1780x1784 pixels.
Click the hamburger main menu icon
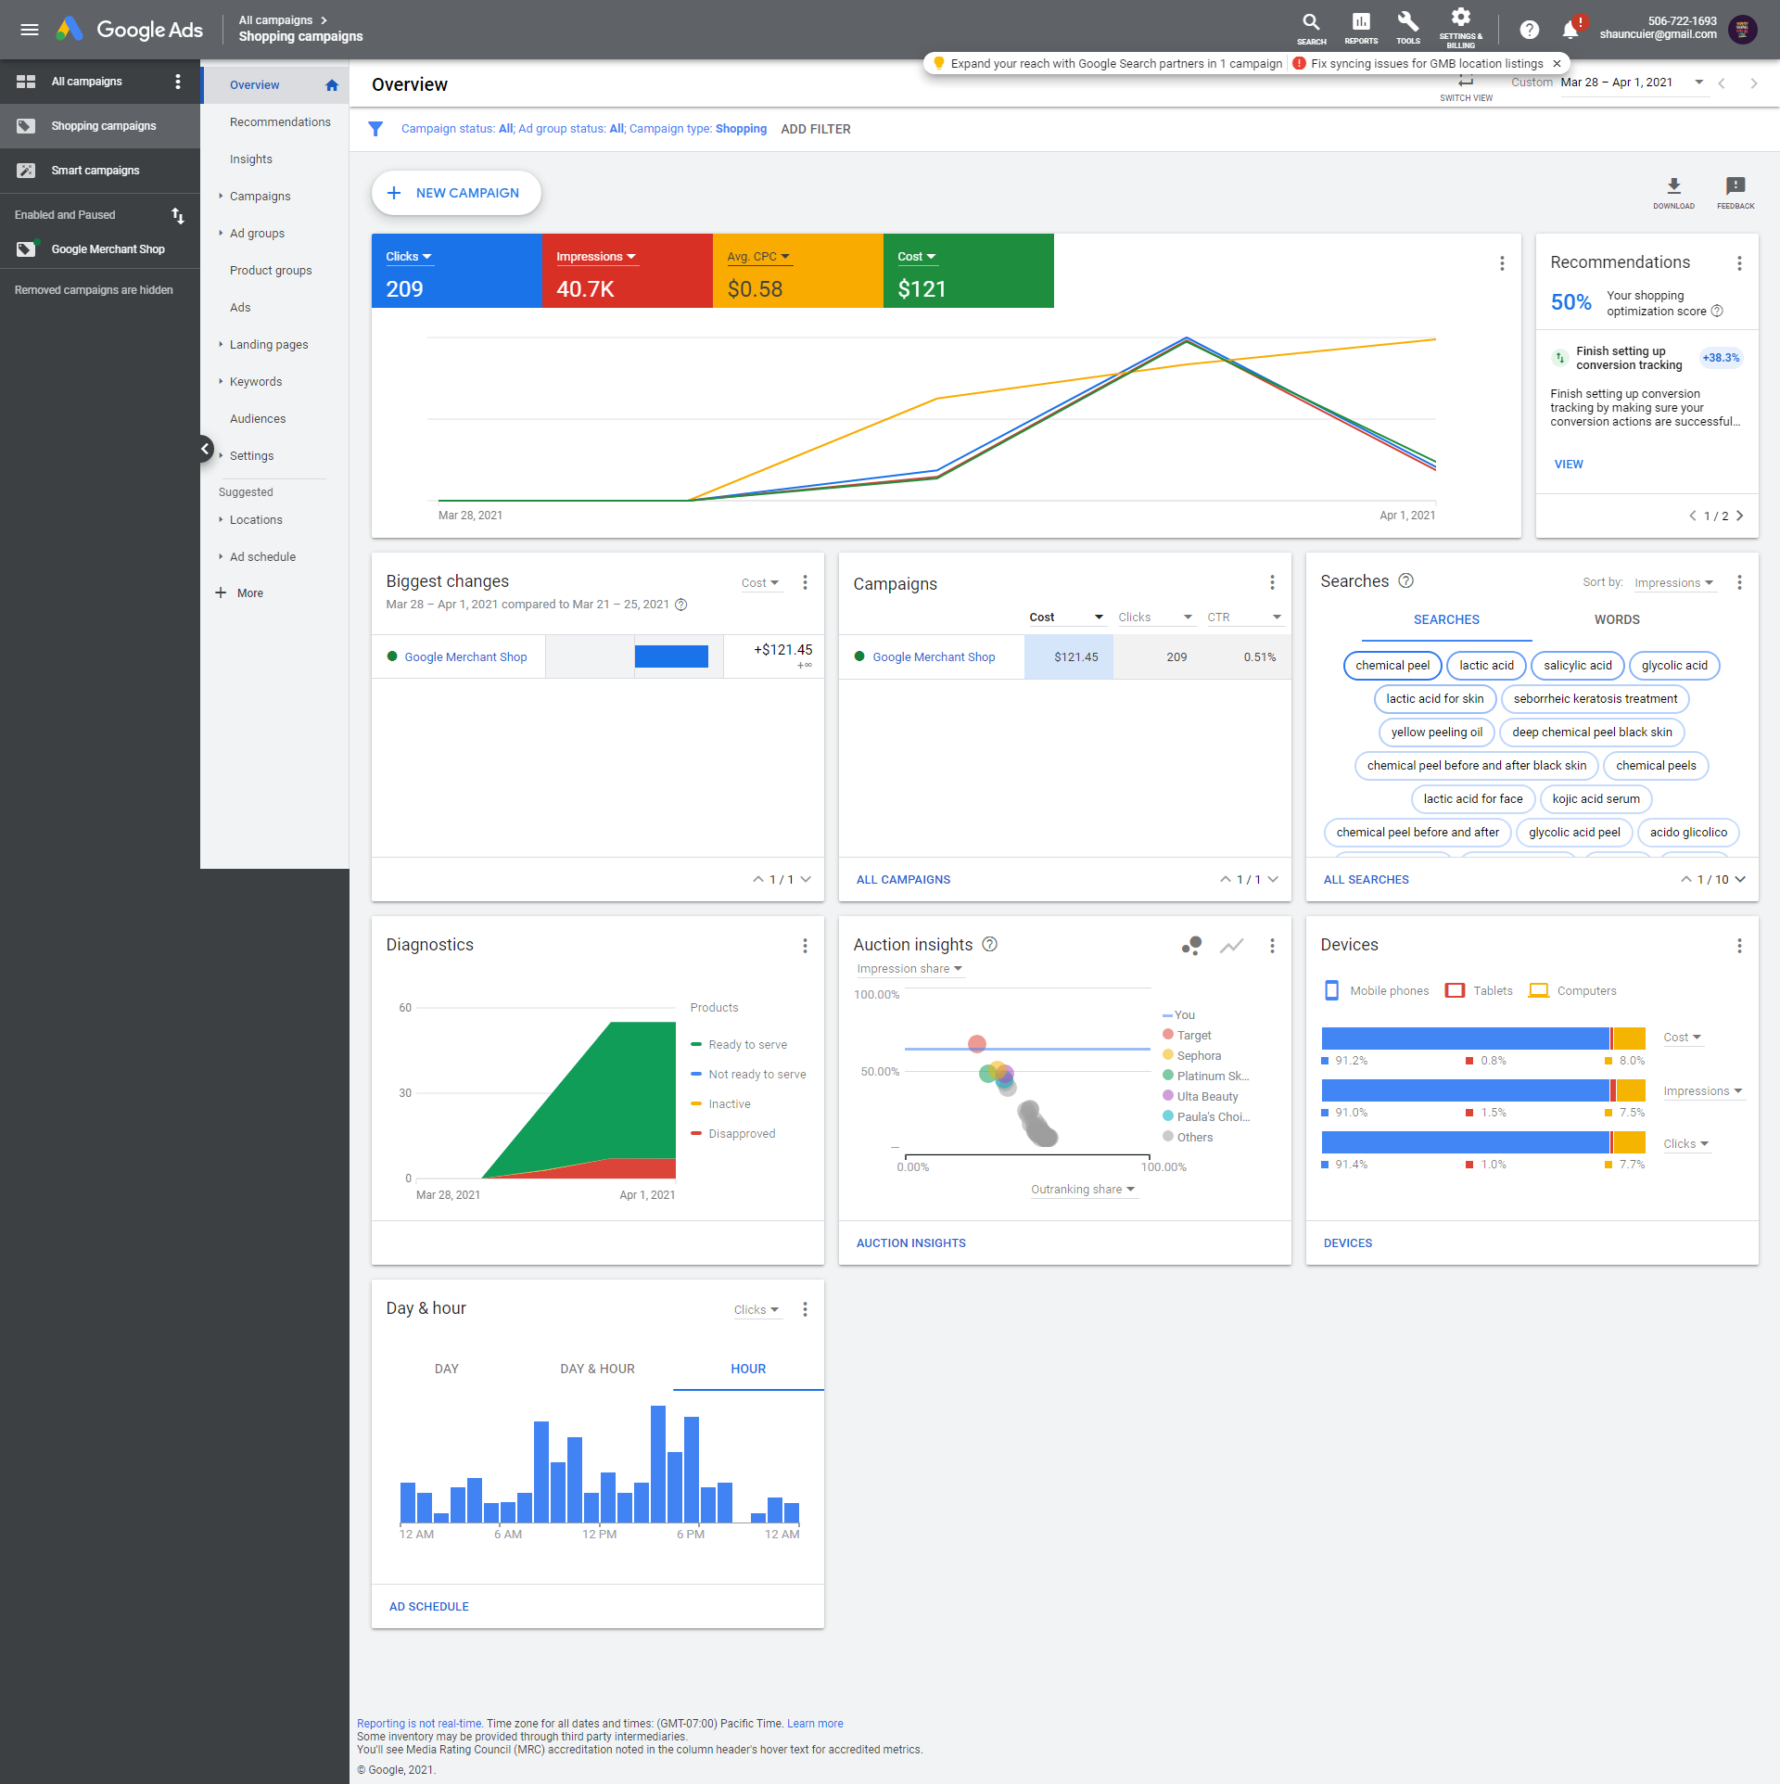(x=30, y=30)
